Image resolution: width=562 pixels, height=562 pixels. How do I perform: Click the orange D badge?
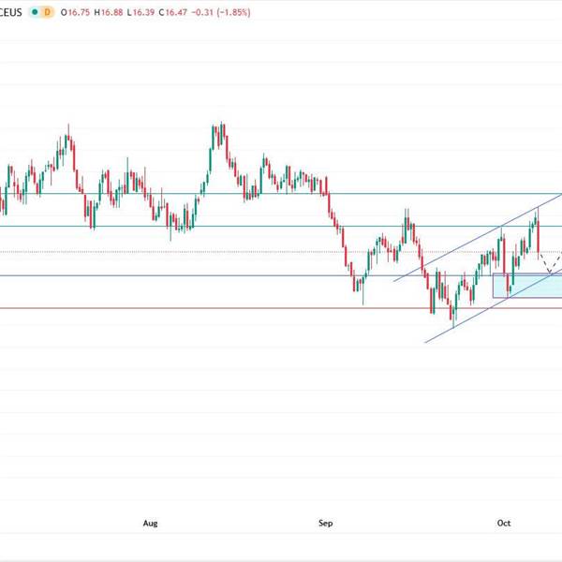coord(48,12)
